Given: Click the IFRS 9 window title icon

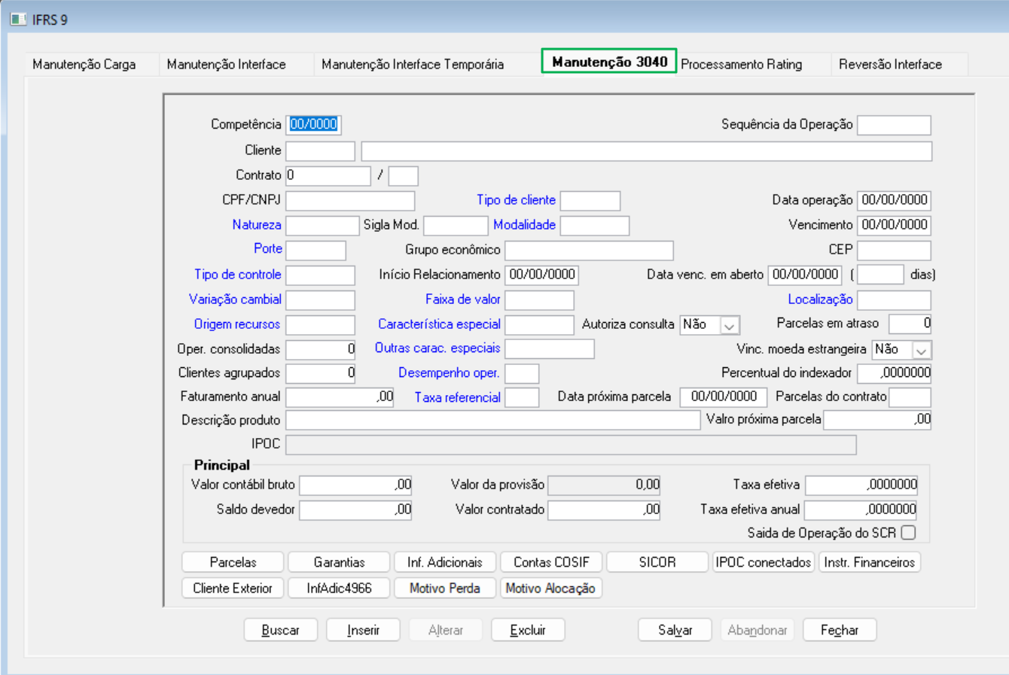Looking at the screenshot, I should pos(18,20).
